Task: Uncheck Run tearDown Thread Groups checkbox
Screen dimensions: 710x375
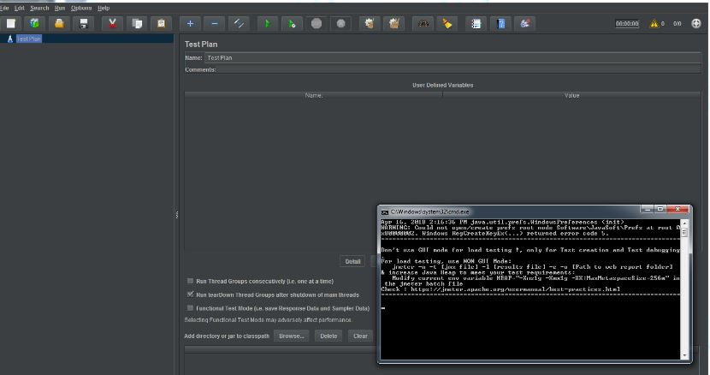Action: (190, 295)
